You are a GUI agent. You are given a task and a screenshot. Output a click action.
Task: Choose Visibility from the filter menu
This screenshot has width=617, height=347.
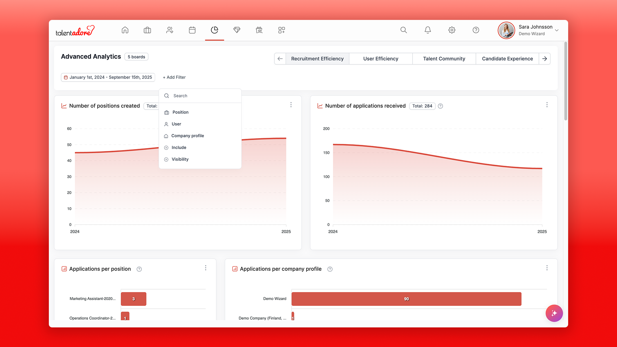click(180, 159)
